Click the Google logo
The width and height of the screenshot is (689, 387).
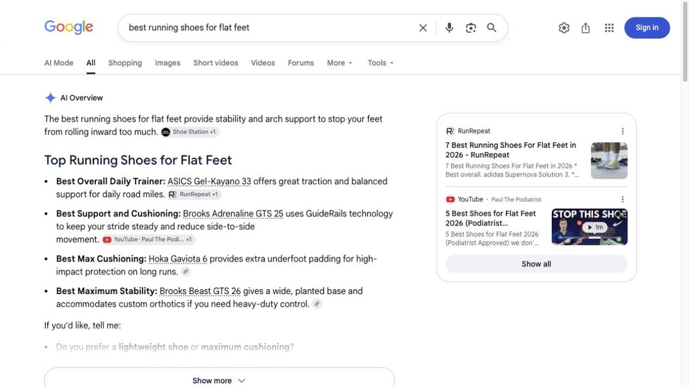(68, 27)
